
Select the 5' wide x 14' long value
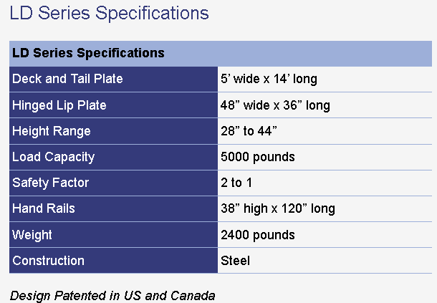pyautogui.click(x=269, y=79)
